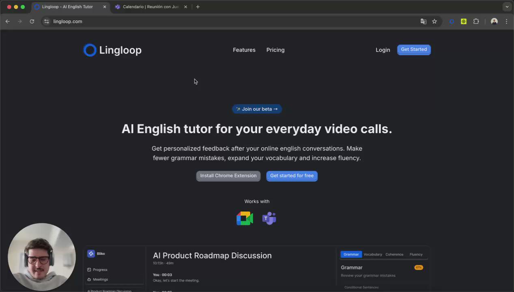Reload the page with refresh icon
The image size is (514, 292).
(x=32, y=21)
